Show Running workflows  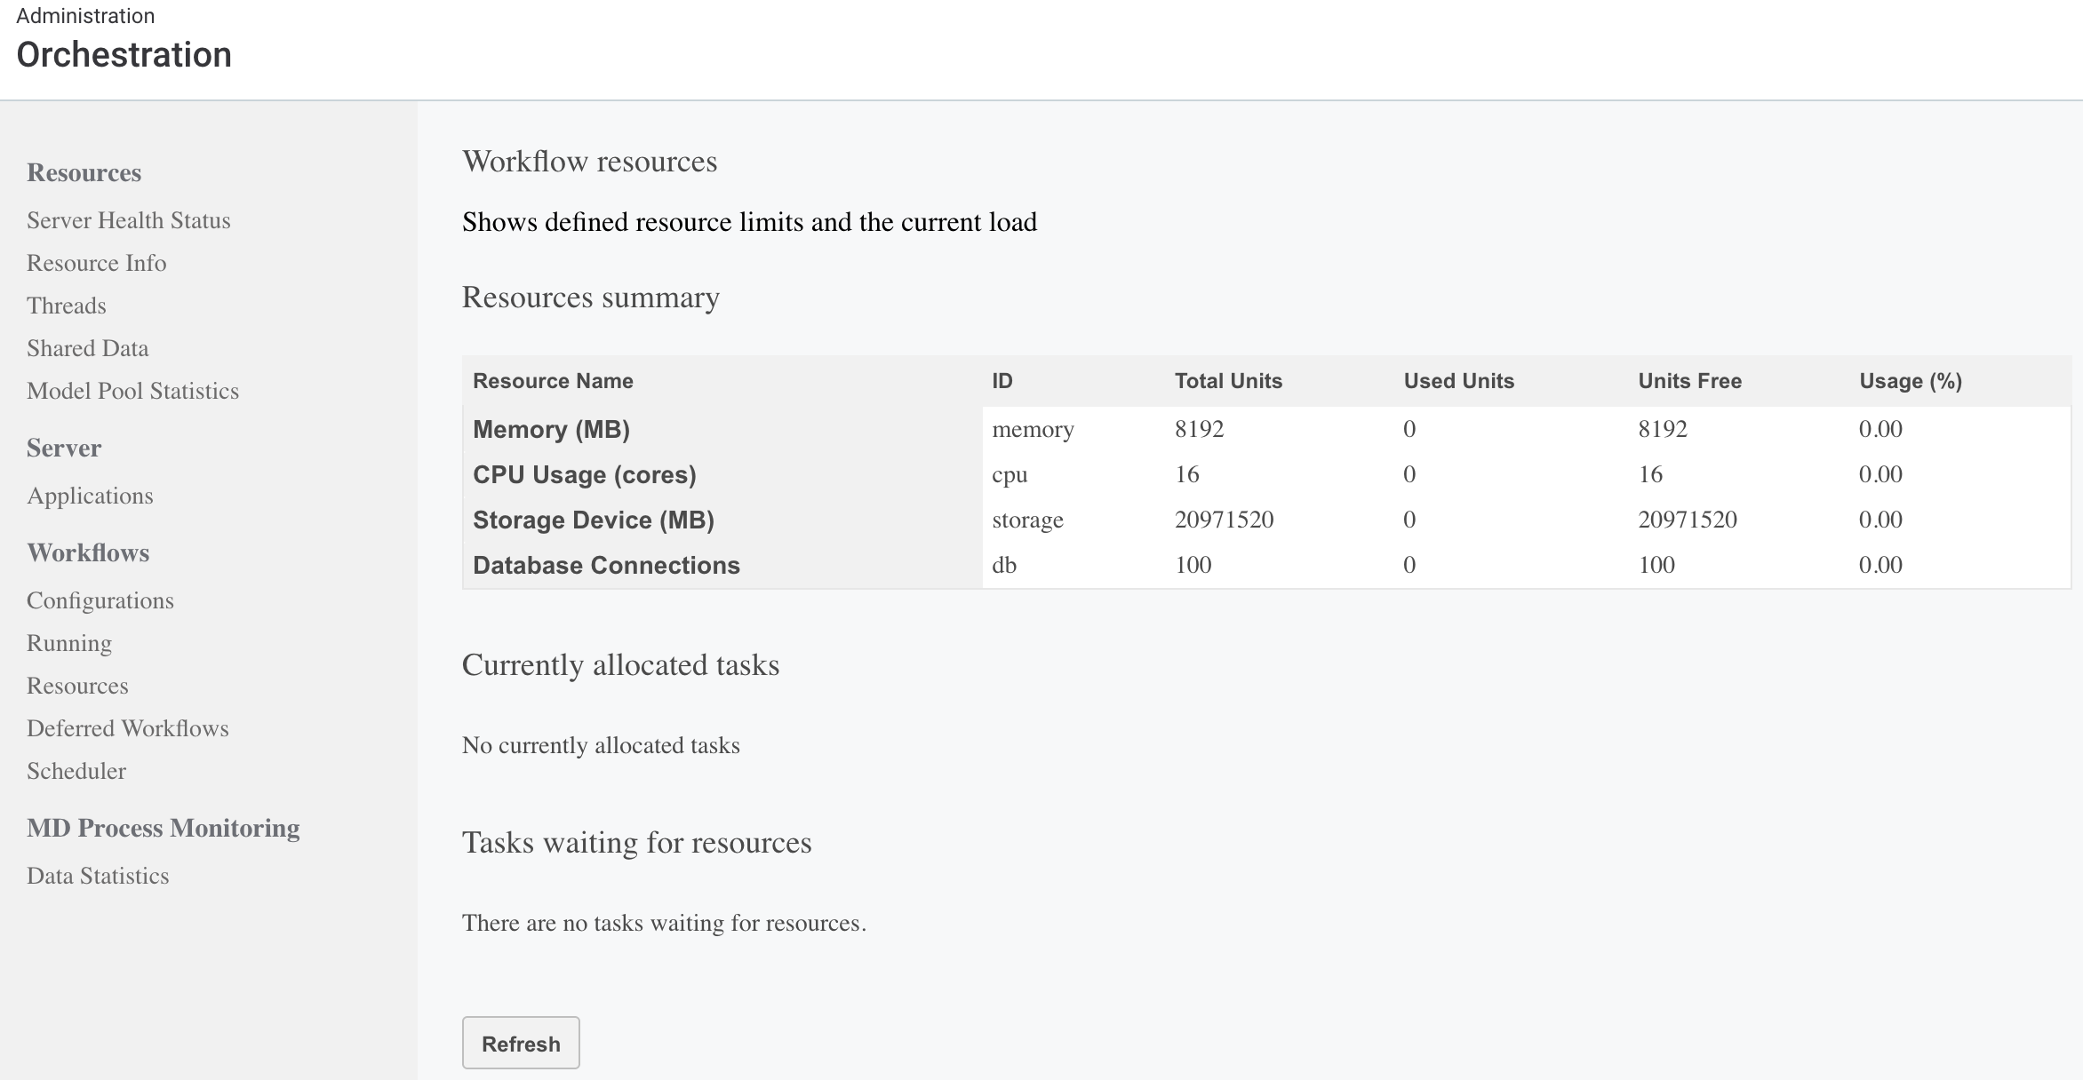[x=68, y=642]
